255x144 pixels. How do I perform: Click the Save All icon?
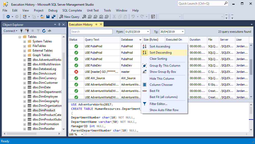(x=54, y=17)
